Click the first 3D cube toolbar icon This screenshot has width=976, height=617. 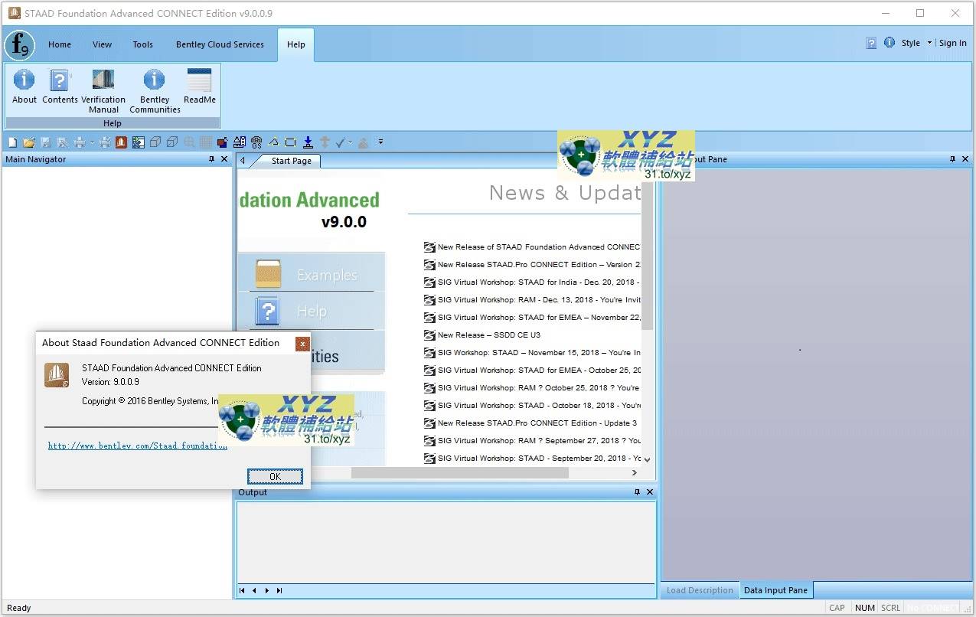155,142
